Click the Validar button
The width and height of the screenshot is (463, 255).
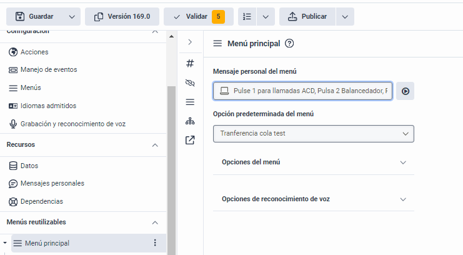tap(197, 16)
